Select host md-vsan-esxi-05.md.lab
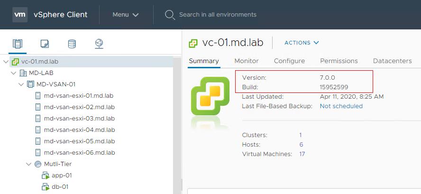The width and height of the screenshot is (421, 194). (x=80, y=141)
